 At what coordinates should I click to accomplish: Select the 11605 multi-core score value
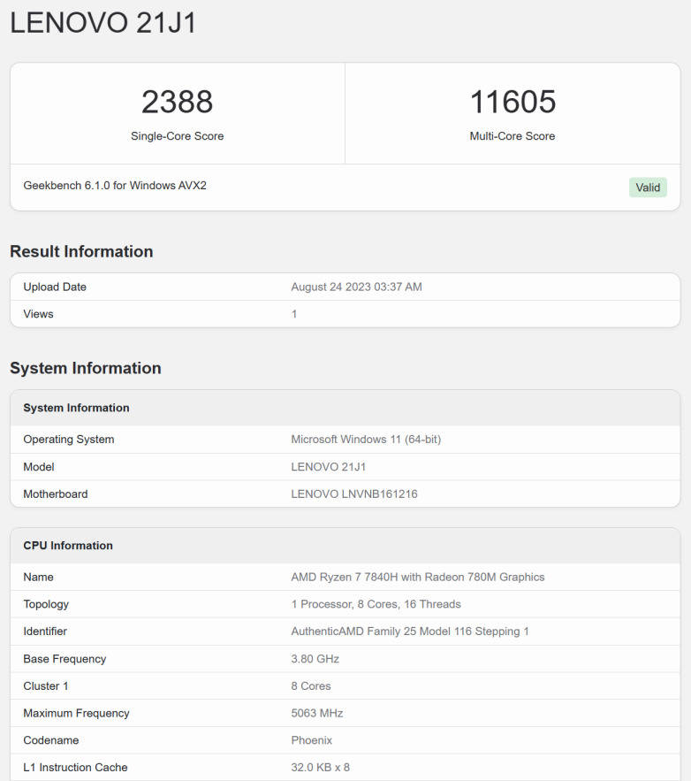pos(513,102)
